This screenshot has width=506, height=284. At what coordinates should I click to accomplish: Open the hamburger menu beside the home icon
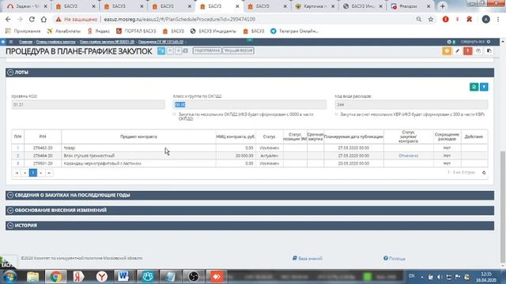pos(10,42)
